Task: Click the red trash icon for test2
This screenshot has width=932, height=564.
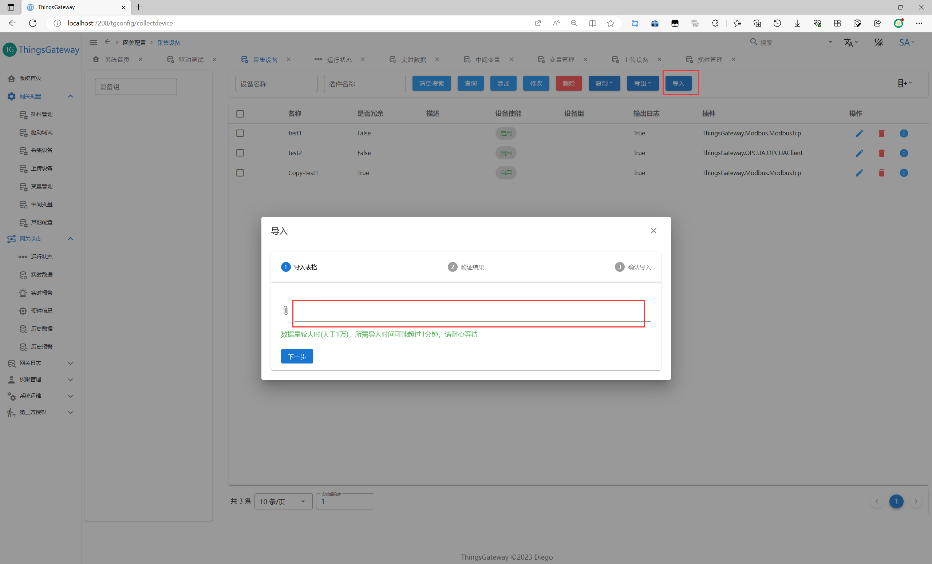Action: point(881,153)
